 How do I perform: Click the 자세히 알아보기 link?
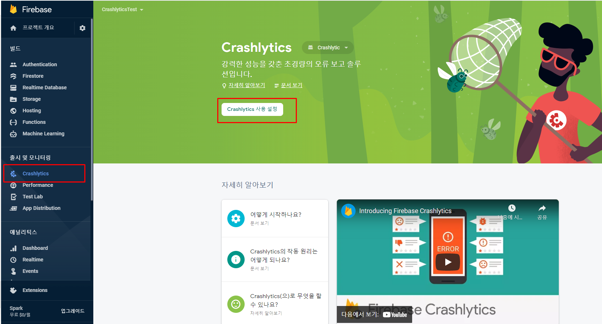pos(247,85)
